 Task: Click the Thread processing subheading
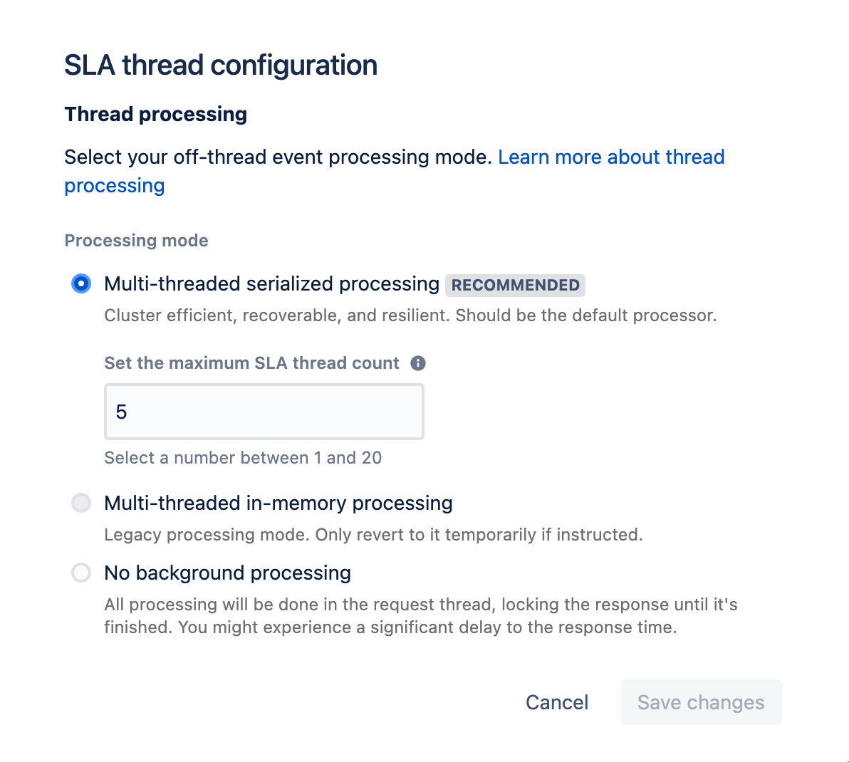coord(156,114)
